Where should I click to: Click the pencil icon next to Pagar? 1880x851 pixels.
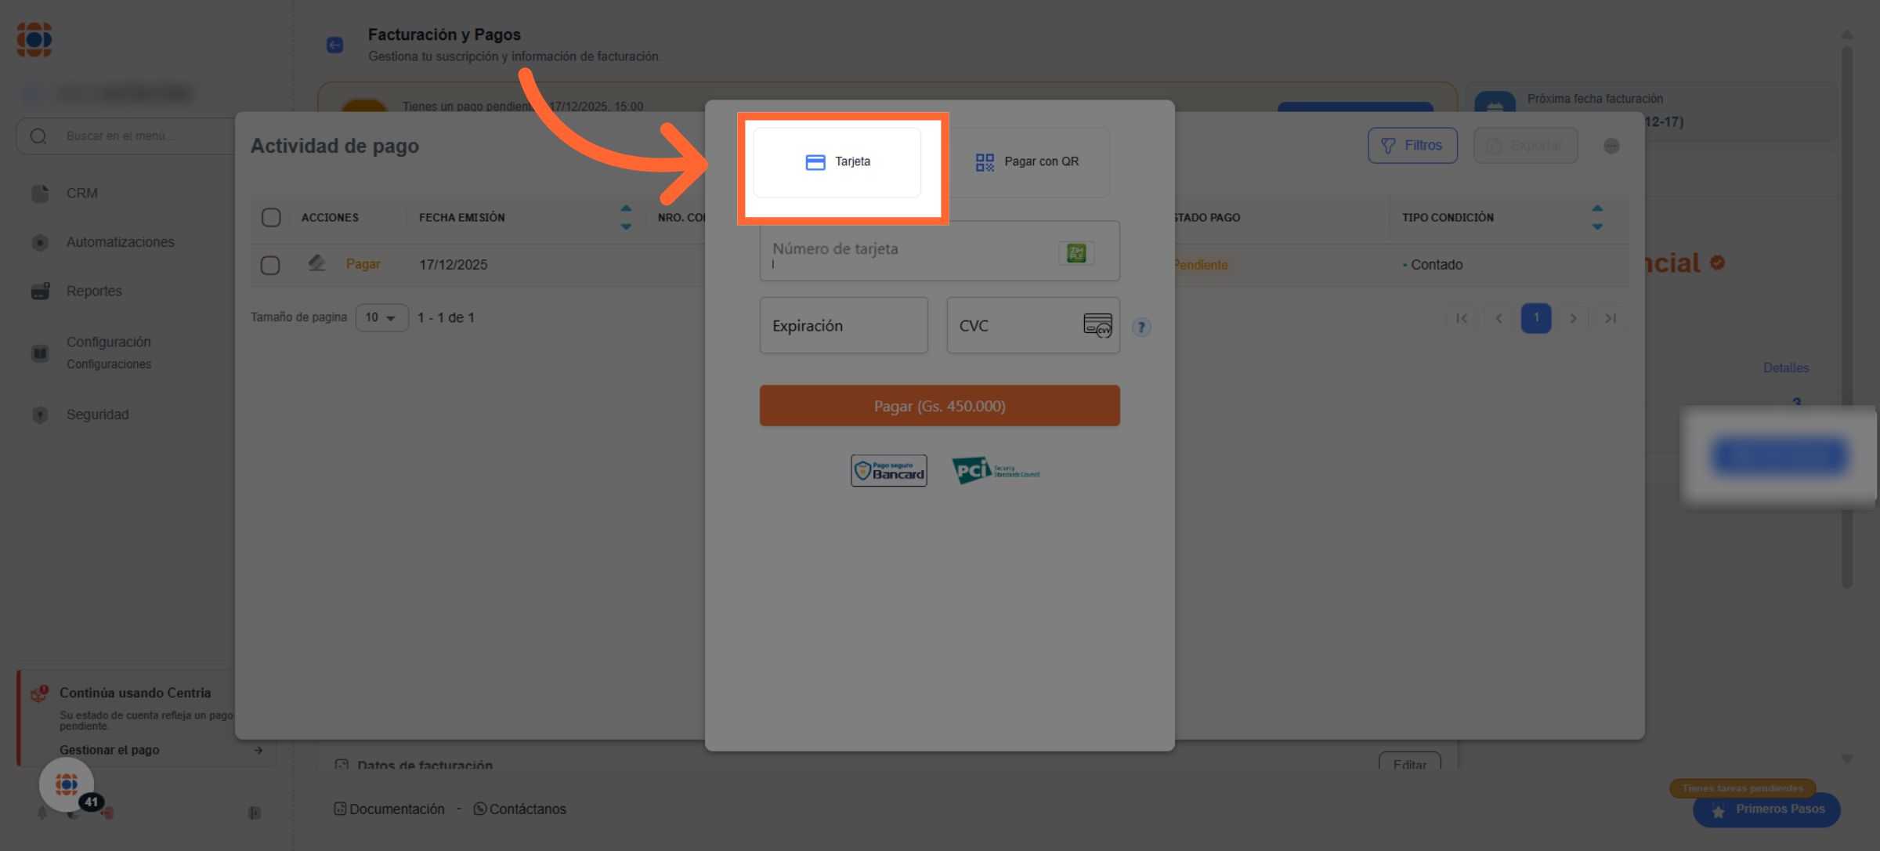[316, 263]
